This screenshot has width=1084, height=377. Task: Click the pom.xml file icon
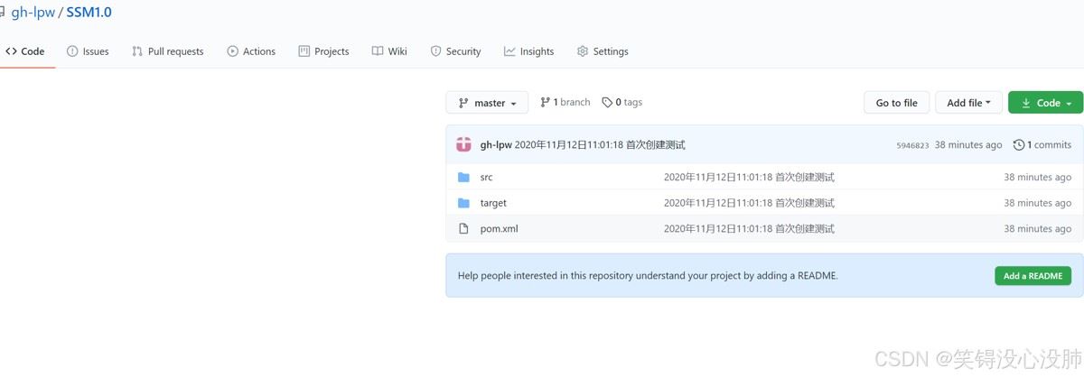point(463,229)
